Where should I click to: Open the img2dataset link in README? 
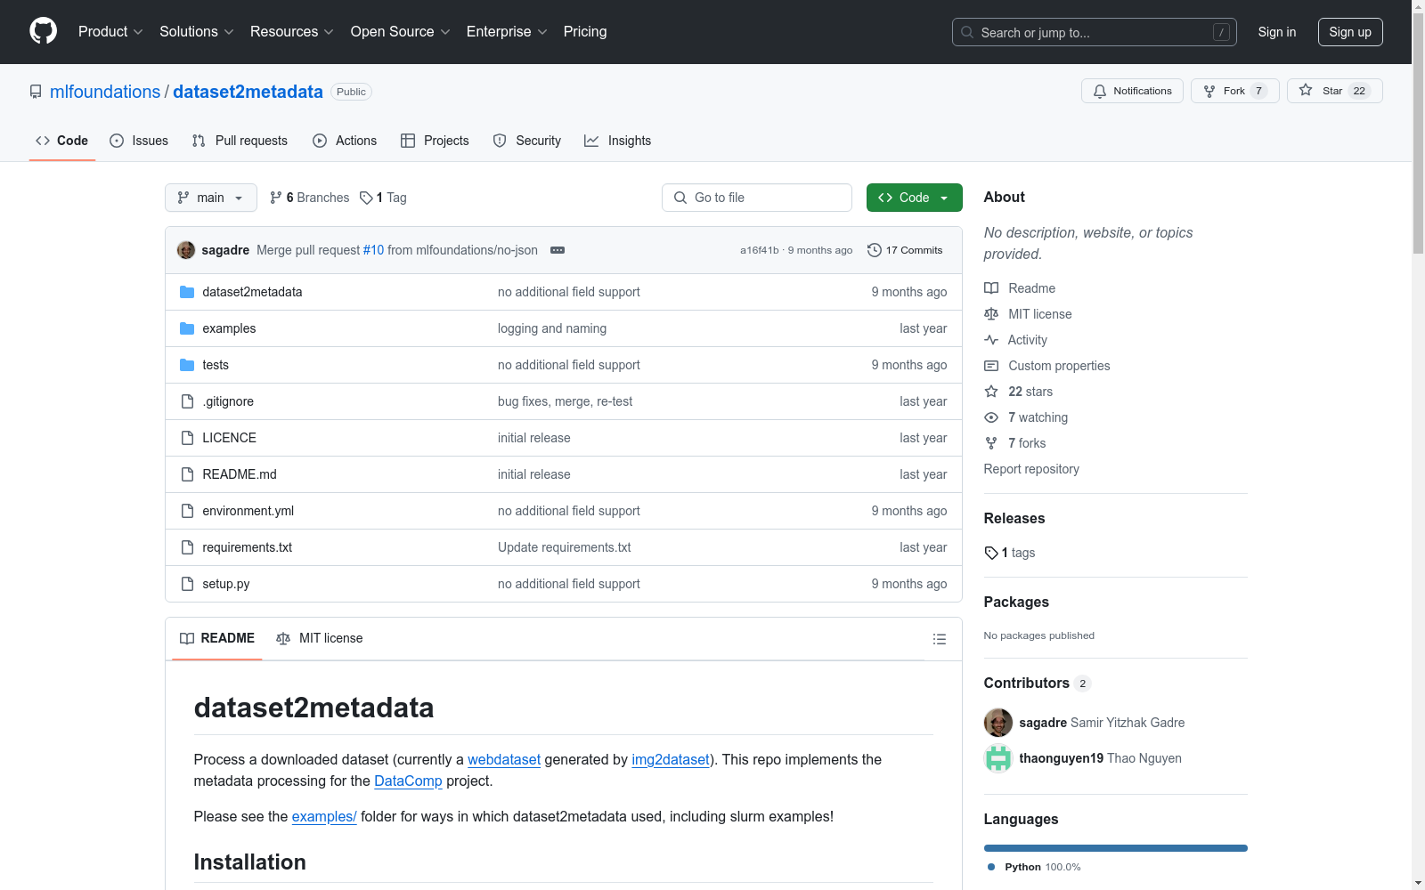coord(671,759)
